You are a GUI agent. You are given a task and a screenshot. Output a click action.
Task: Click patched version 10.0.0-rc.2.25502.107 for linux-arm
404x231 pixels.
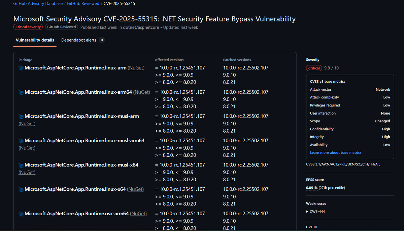pyautogui.click(x=246, y=68)
